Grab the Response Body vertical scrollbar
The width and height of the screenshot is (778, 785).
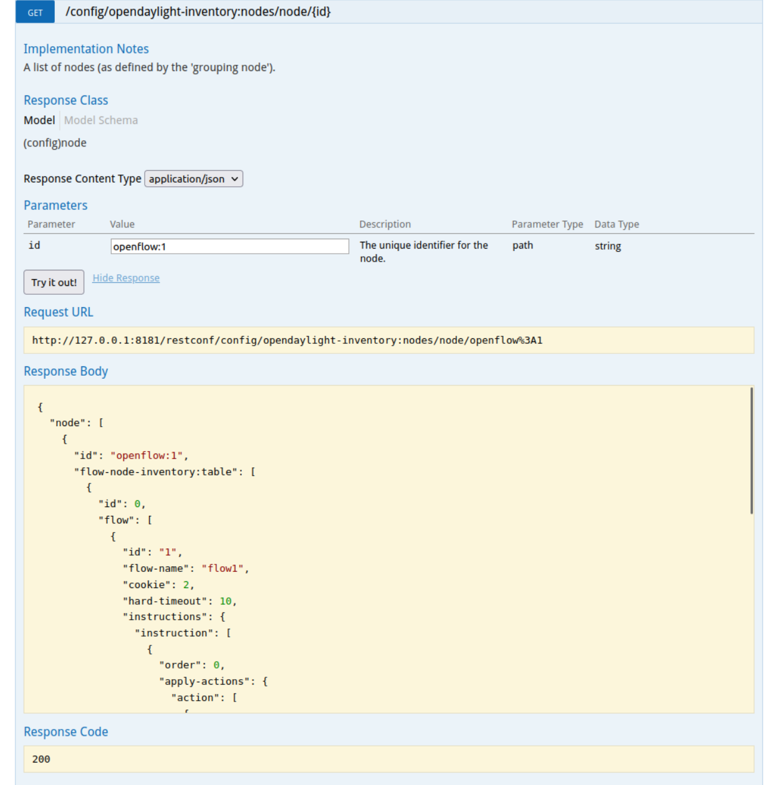coord(751,451)
